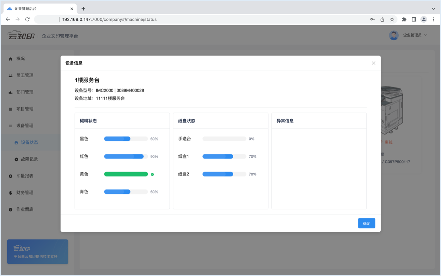This screenshot has height=276, width=441.
Task: Click the 黑色 toner progress bar
Action: point(126,139)
